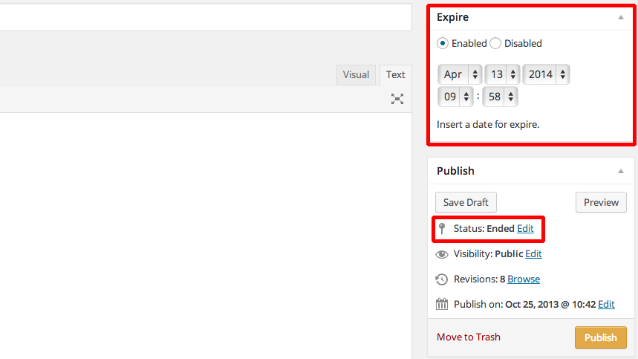
Task: Open the expire month dropdown
Action: click(x=460, y=74)
